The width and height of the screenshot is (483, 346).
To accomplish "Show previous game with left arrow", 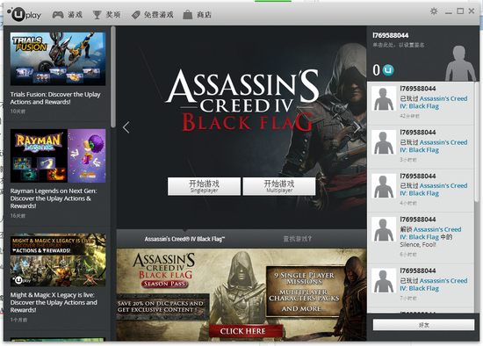I will pos(126,127).
